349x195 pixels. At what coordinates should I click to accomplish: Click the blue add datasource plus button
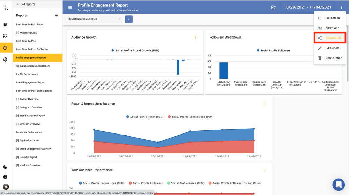(129, 19)
